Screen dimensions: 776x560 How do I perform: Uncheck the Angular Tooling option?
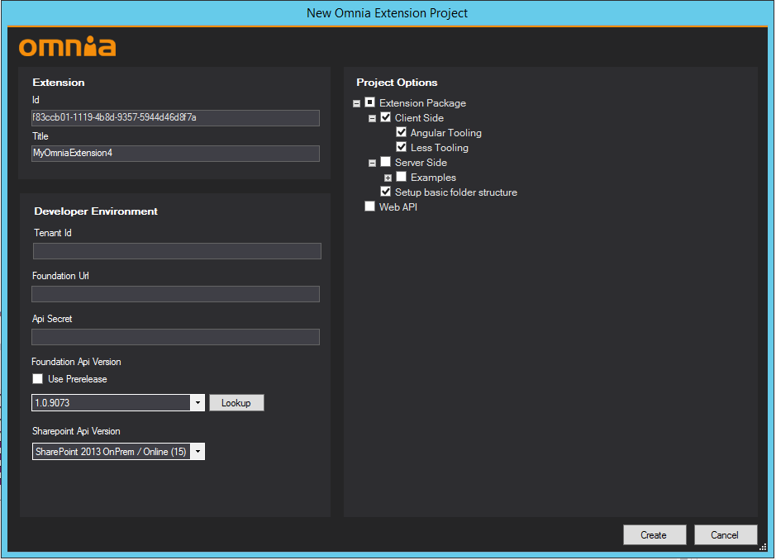point(402,132)
